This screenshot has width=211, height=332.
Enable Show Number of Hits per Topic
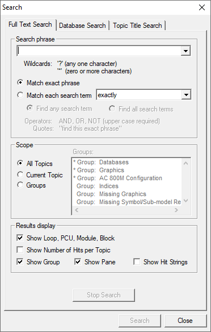[x=20, y=250]
